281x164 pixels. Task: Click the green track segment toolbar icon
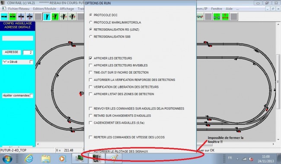point(13,17)
